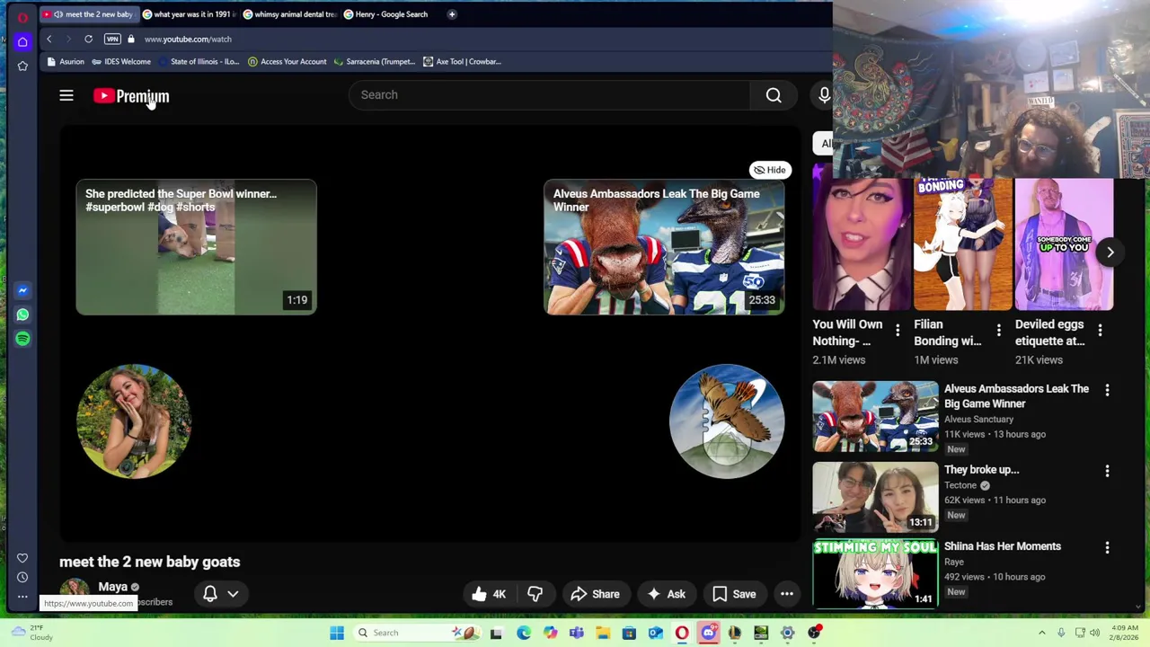Expand notification options chevron beside bell
The height and width of the screenshot is (647, 1150).
(233, 594)
